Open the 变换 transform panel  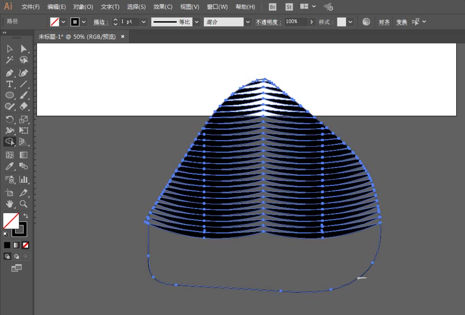pyautogui.click(x=401, y=21)
